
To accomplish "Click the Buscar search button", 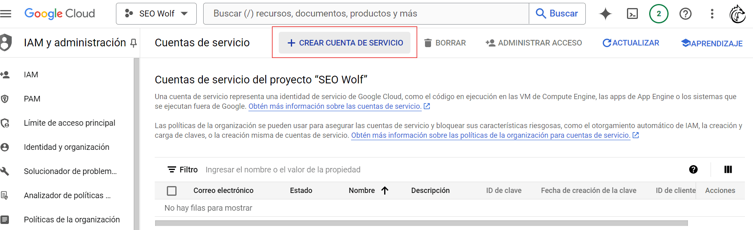I will pos(557,14).
